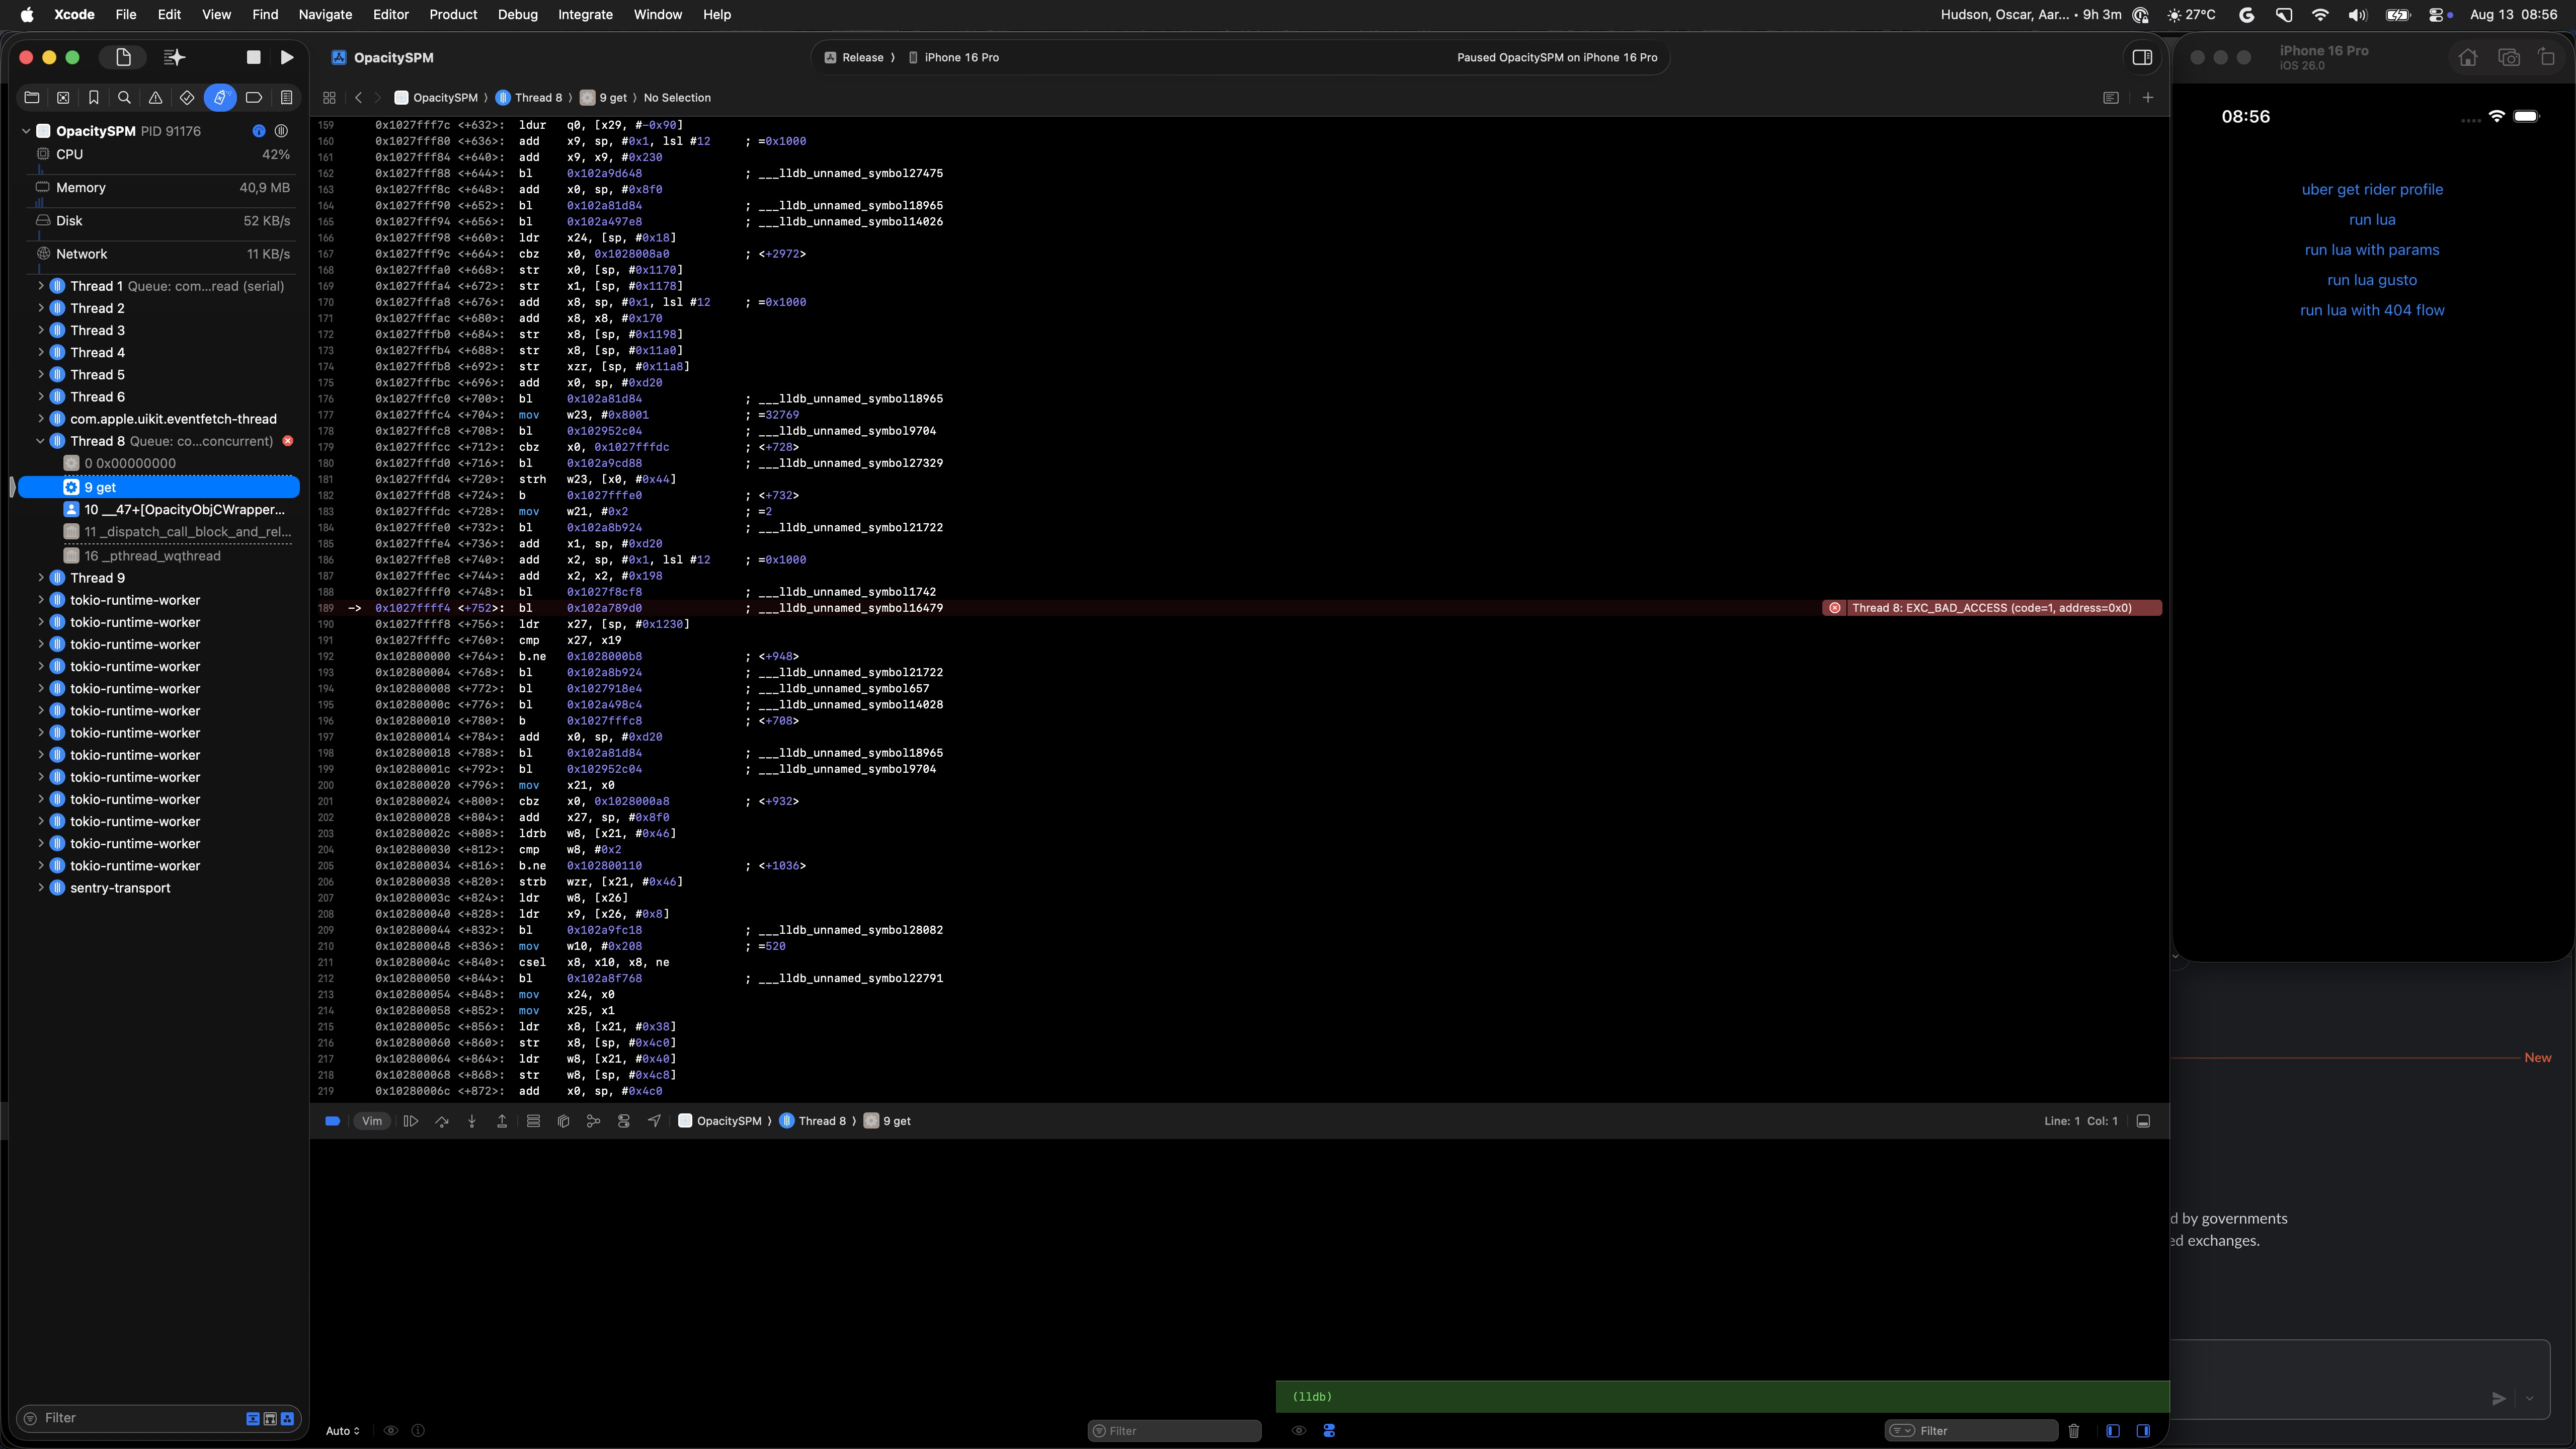This screenshot has height=1449, width=2576.
Task: Adjust editor options lines icon
Action: [2111, 98]
